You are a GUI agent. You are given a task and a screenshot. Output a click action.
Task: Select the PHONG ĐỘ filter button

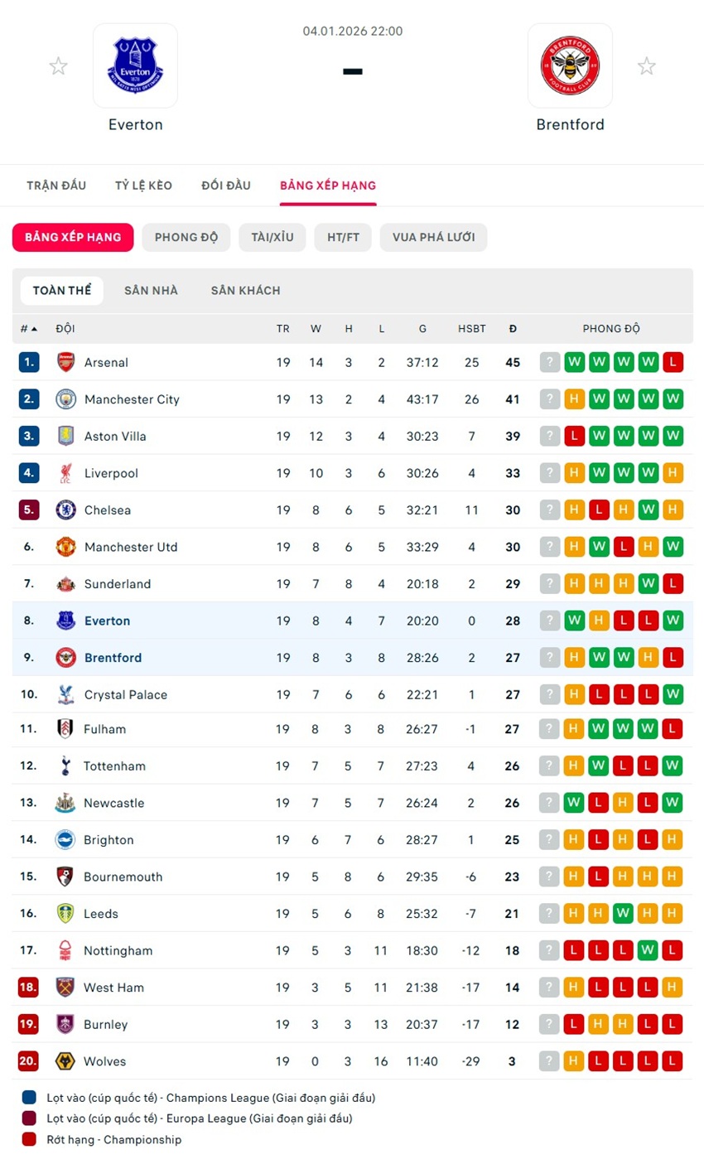(x=186, y=238)
